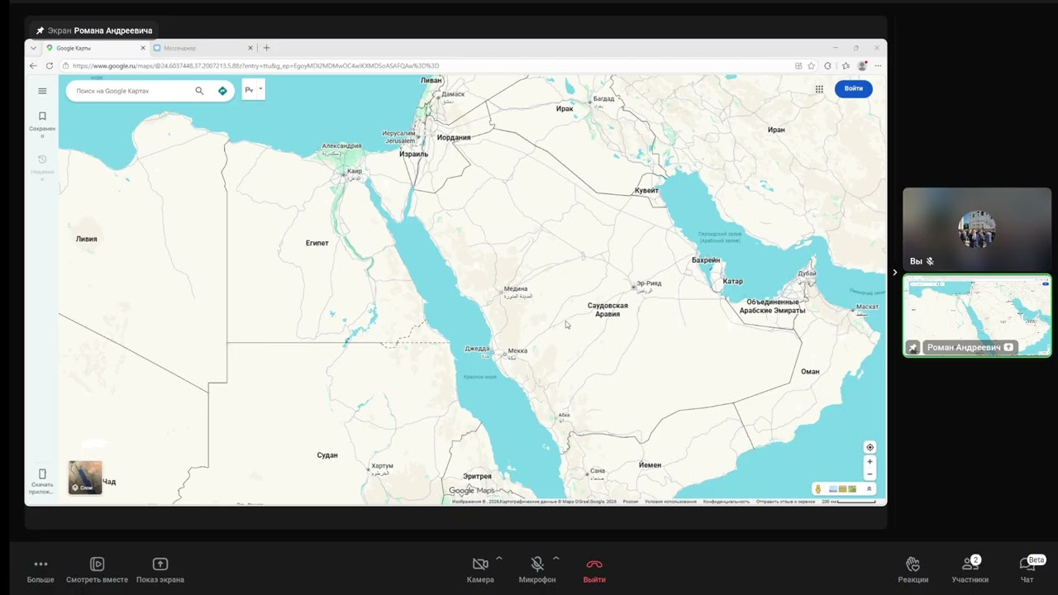Leave the call (Выйти)
The height and width of the screenshot is (595, 1058).
594,569
